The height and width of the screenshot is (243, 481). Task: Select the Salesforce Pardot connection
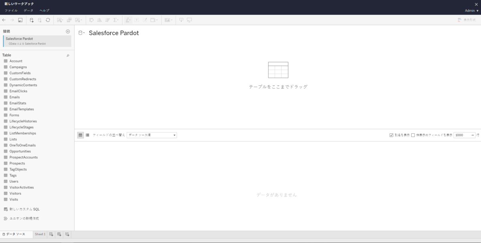[x=37, y=41]
